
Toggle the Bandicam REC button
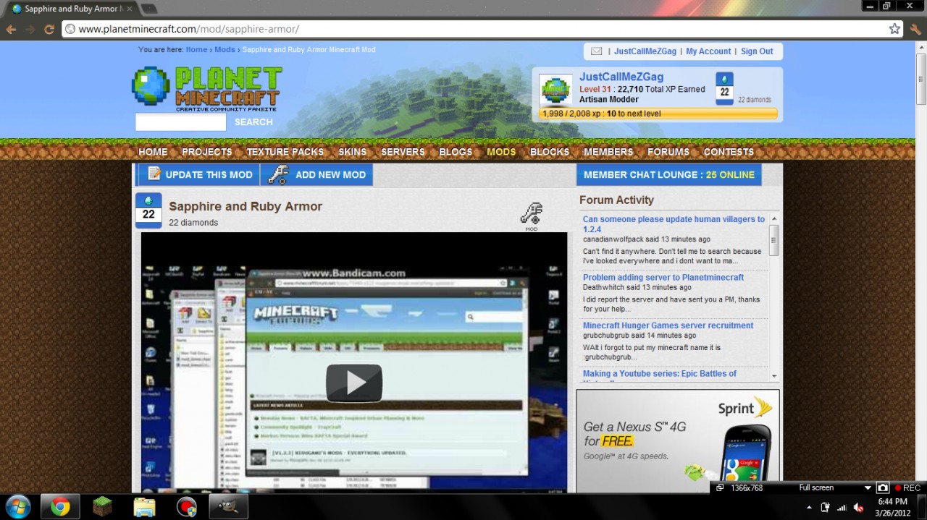pos(907,487)
